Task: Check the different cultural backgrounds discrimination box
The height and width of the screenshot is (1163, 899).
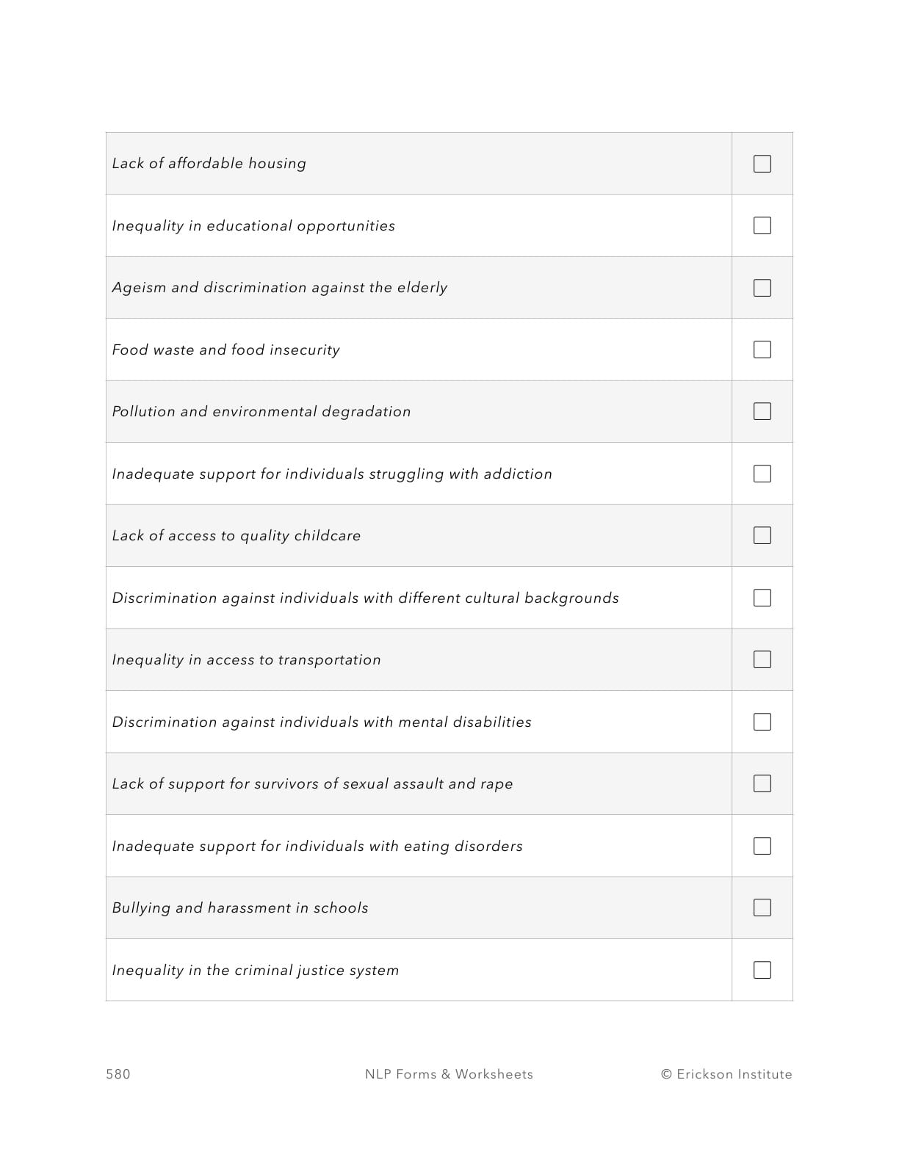Action: pos(762,598)
